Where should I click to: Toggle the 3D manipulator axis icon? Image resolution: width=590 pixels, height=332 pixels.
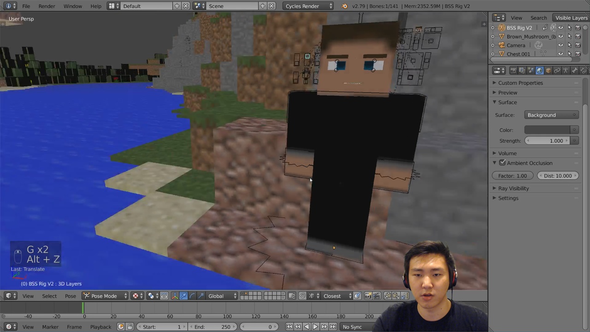click(x=175, y=296)
